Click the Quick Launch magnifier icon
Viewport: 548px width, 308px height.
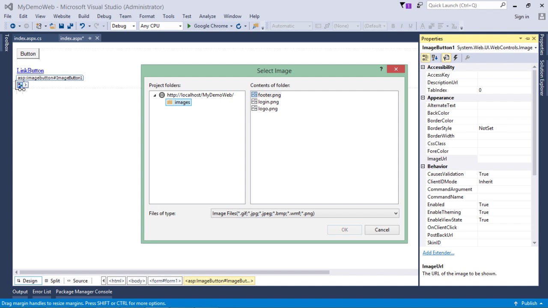[x=503, y=5]
